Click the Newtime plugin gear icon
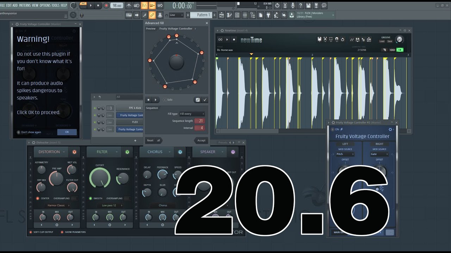Image resolution: width=451 pixels, height=253 pixels. click(222, 31)
